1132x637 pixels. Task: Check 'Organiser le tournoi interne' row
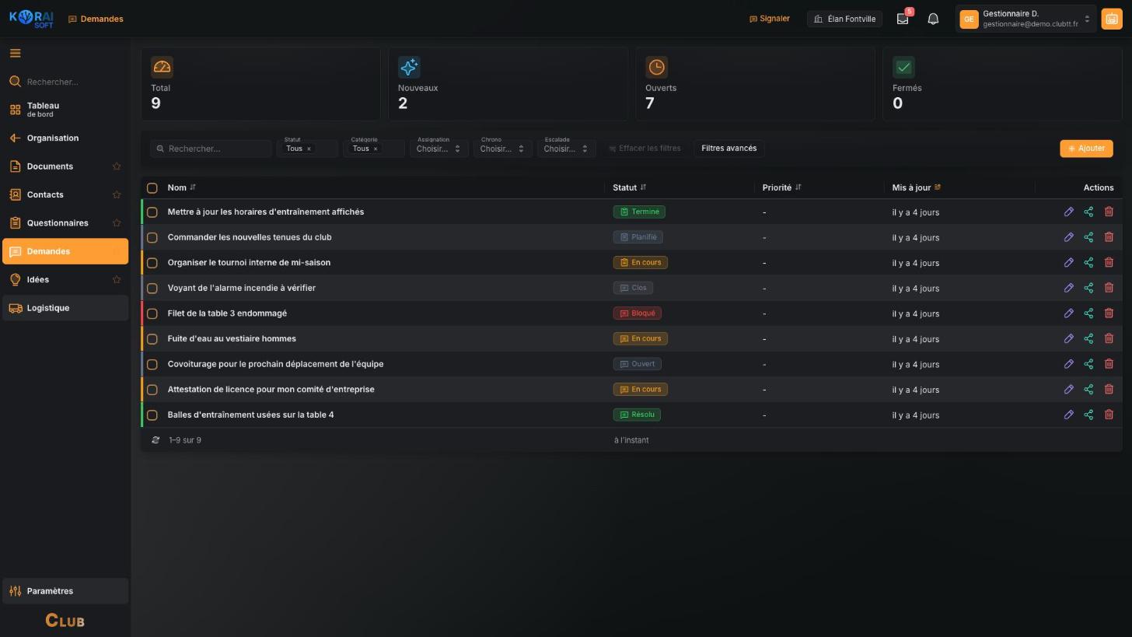[x=152, y=263]
